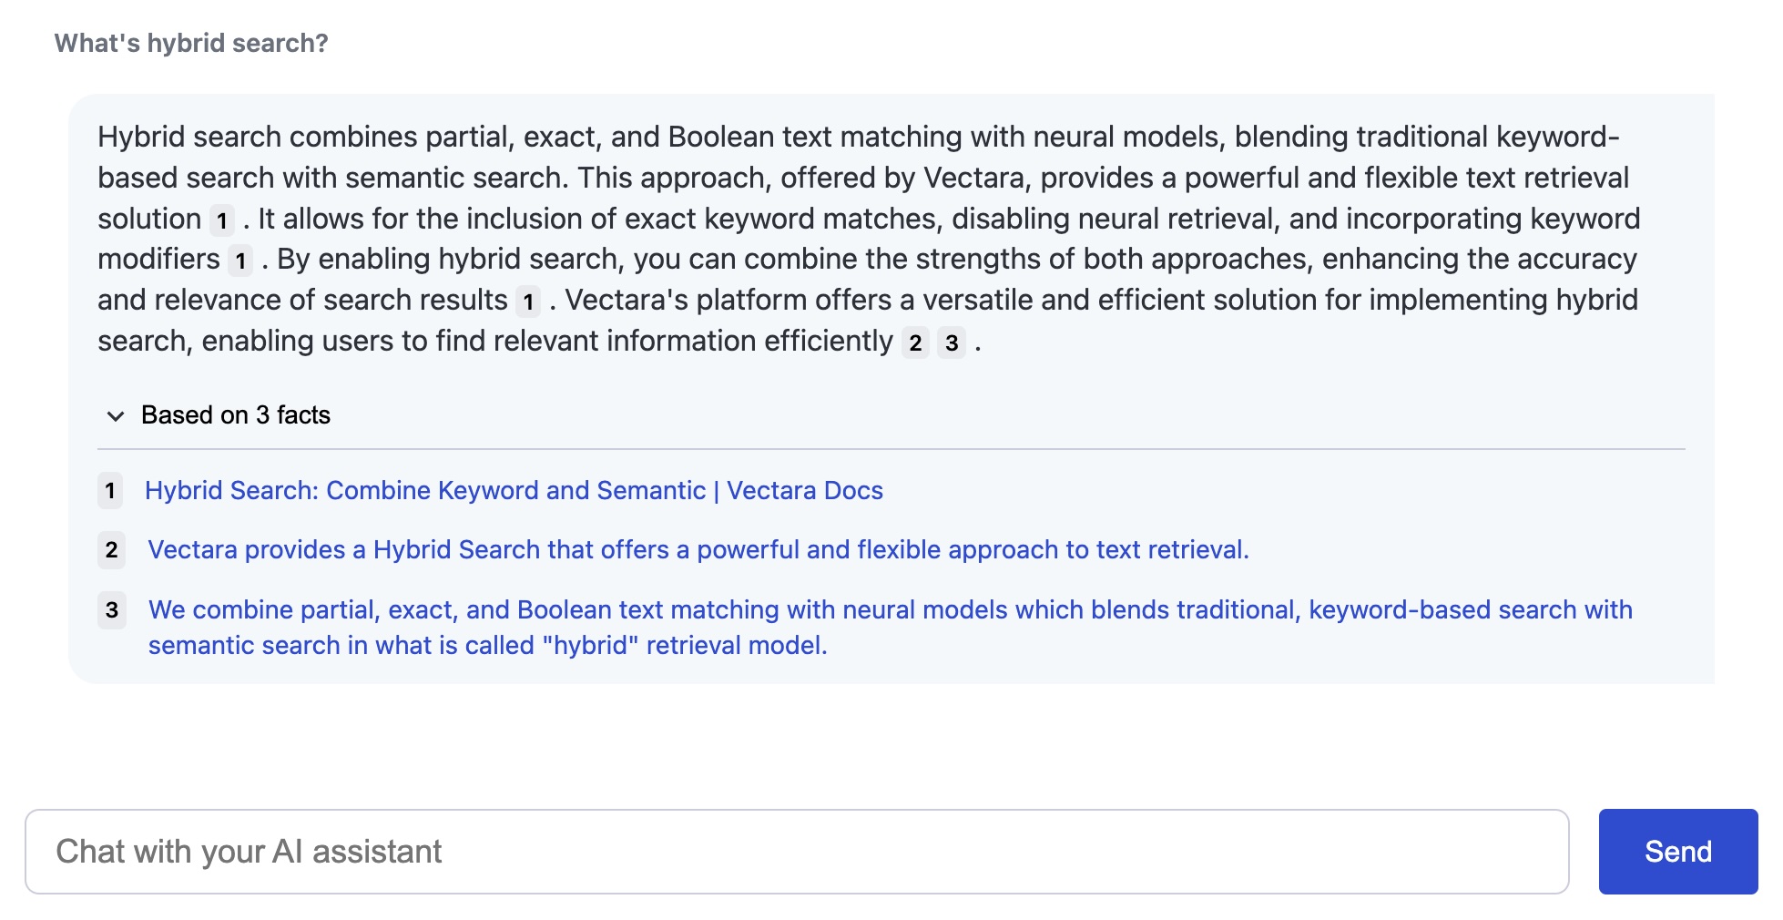Open citation 1 badge after the word "solution"
Viewport: 1783px width, 920px height.
(222, 220)
